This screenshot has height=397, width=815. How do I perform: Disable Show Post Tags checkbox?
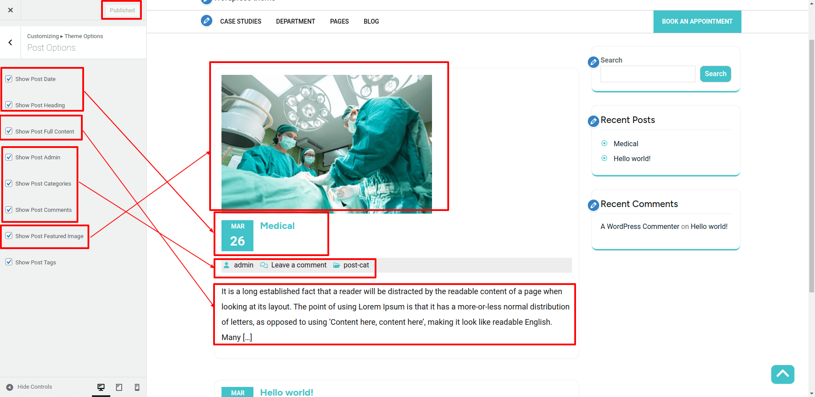(9, 262)
